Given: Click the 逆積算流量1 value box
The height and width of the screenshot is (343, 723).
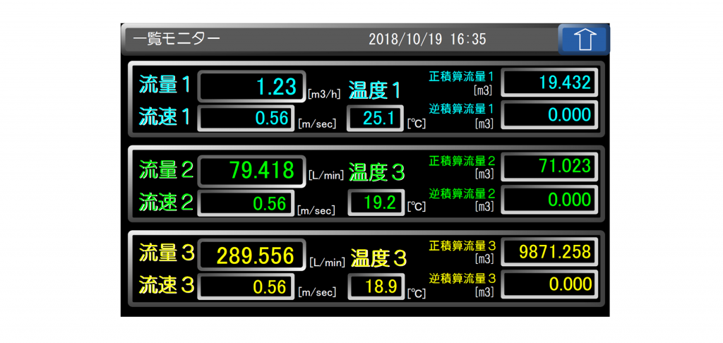Looking at the screenshot, I should pyautogui.click(x=549, y=115).
